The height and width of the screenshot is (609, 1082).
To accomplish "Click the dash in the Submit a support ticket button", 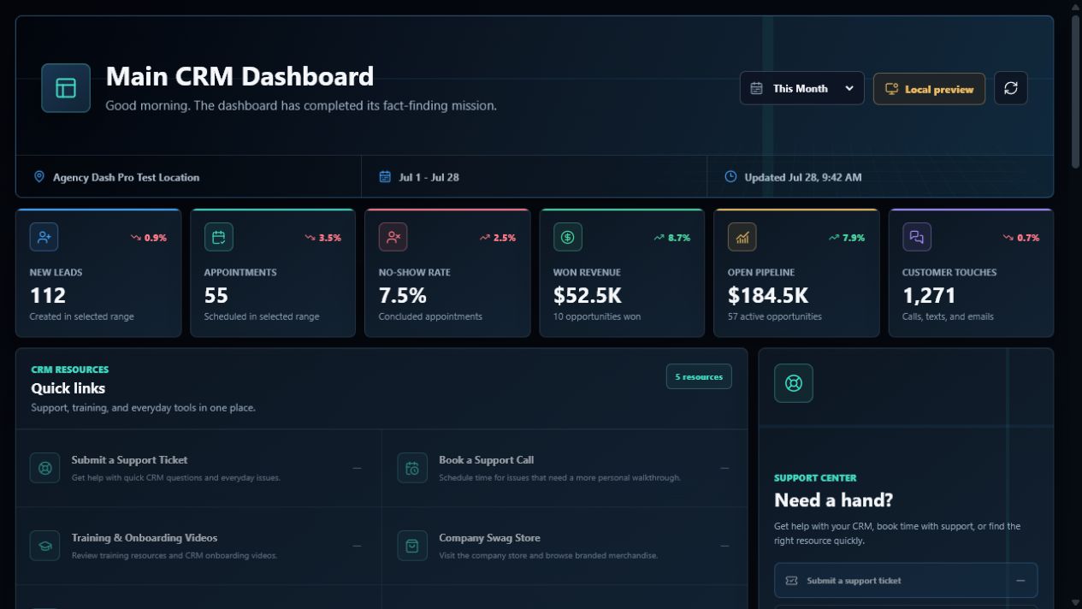I will 1020,581.
